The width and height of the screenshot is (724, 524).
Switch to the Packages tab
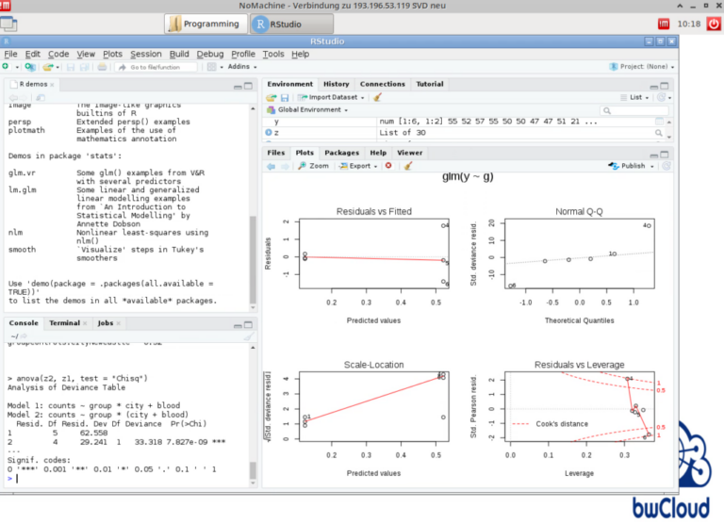(x=341, y=152)
